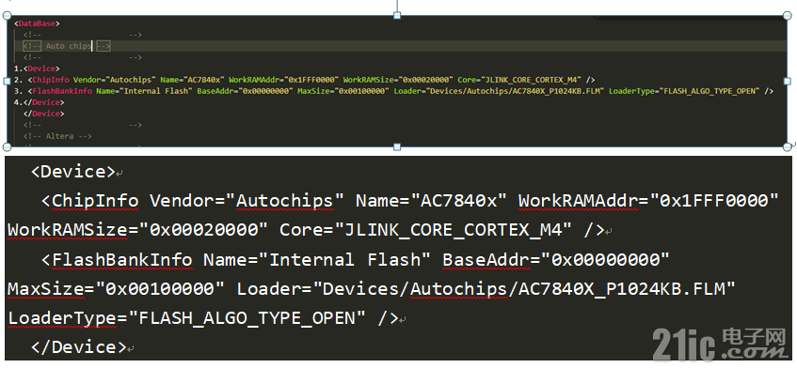Screen dimensions: 797x368
Task: Click the highlighted 'Auto chips' comment line
Action: 67,46
